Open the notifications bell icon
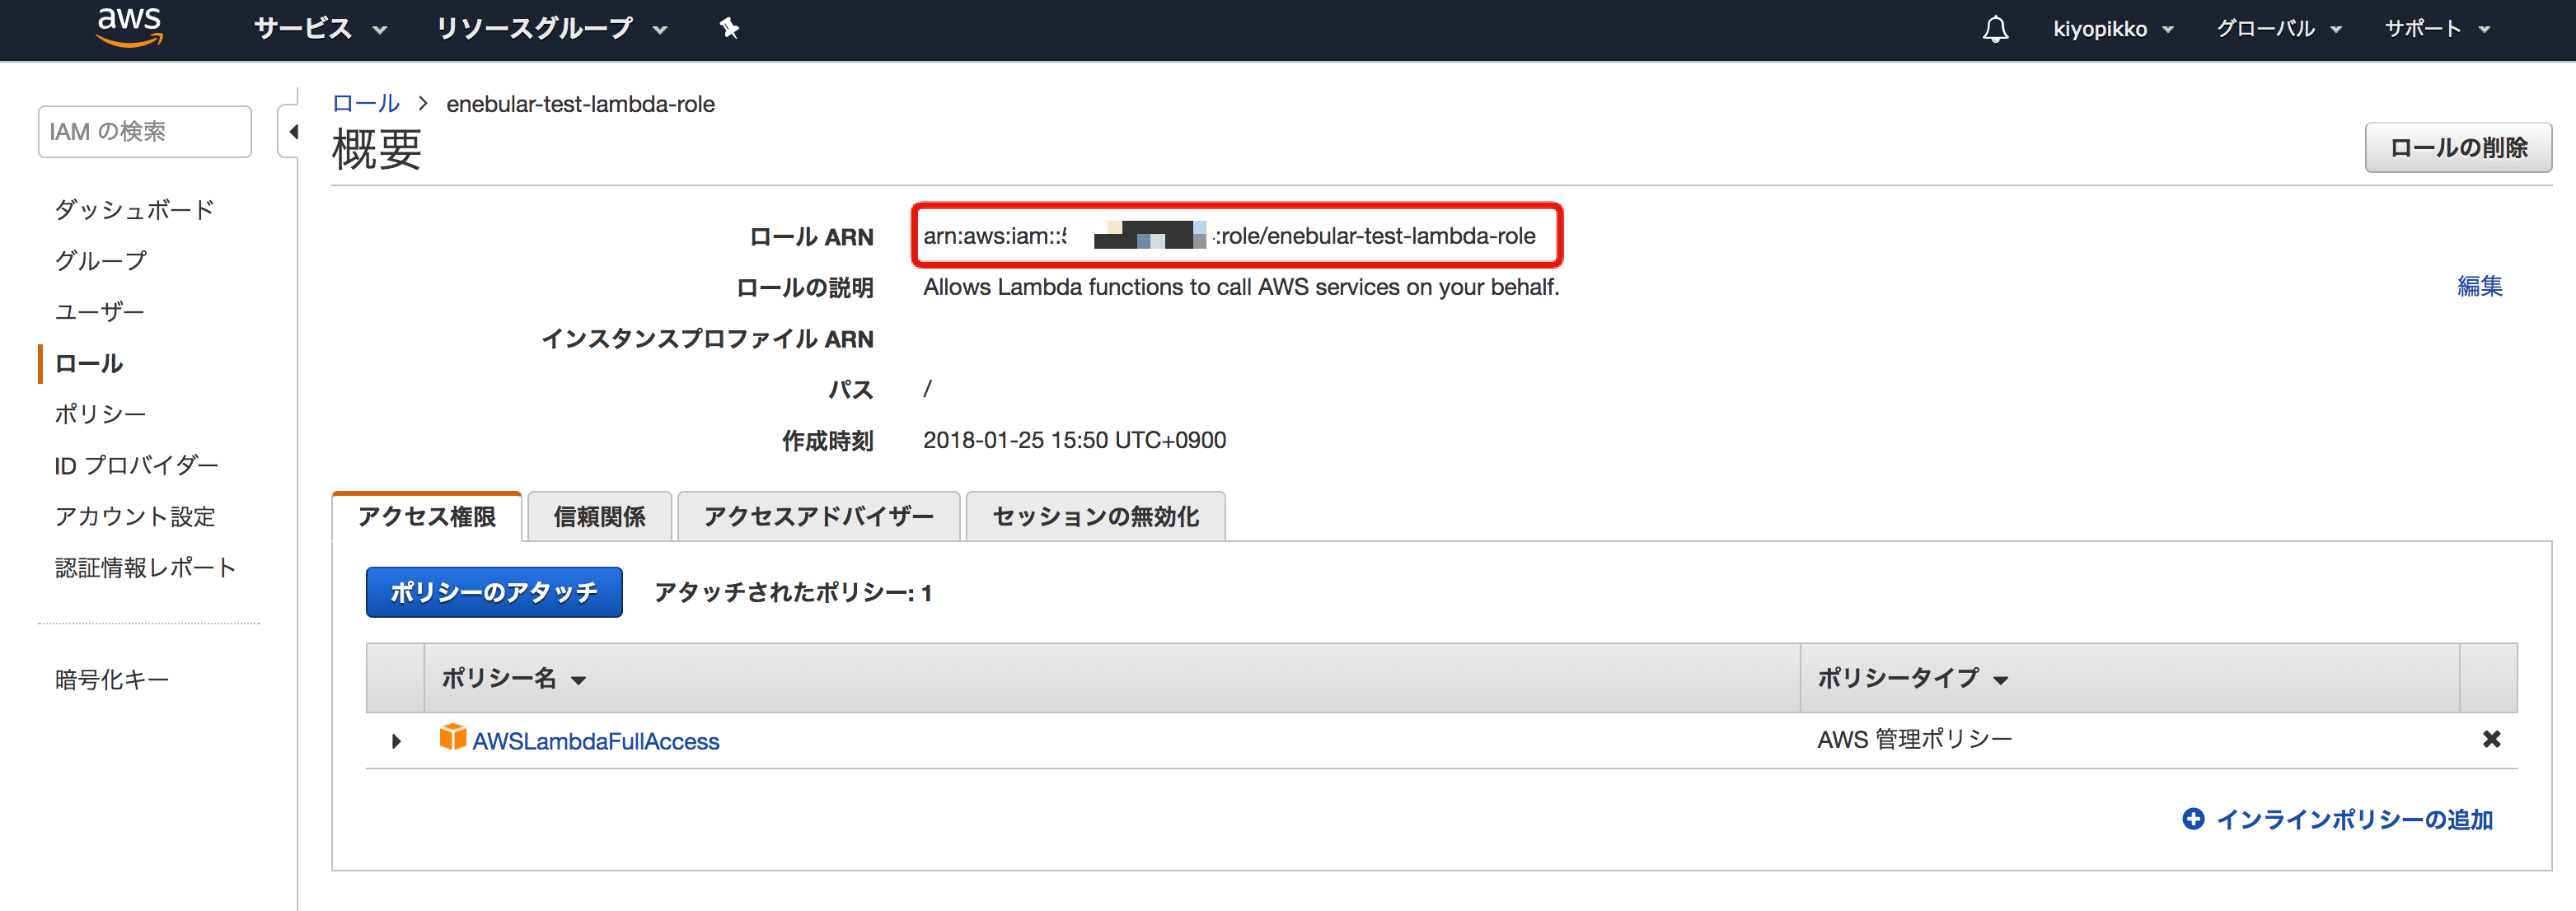The image size is (2576, 911). point(1995,28)
